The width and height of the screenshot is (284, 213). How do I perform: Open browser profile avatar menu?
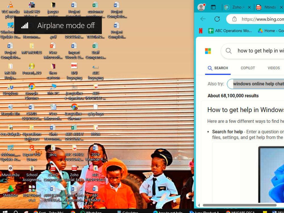[201, 7]
